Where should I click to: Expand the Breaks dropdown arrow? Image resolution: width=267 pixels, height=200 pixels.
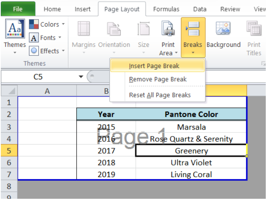pyautogui.click(x=193, y=53)
